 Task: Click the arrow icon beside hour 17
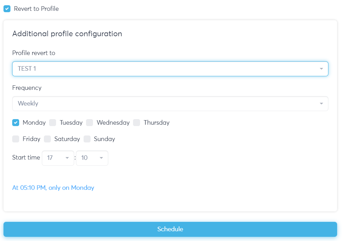pyautogui.click(x=67, y=158)
